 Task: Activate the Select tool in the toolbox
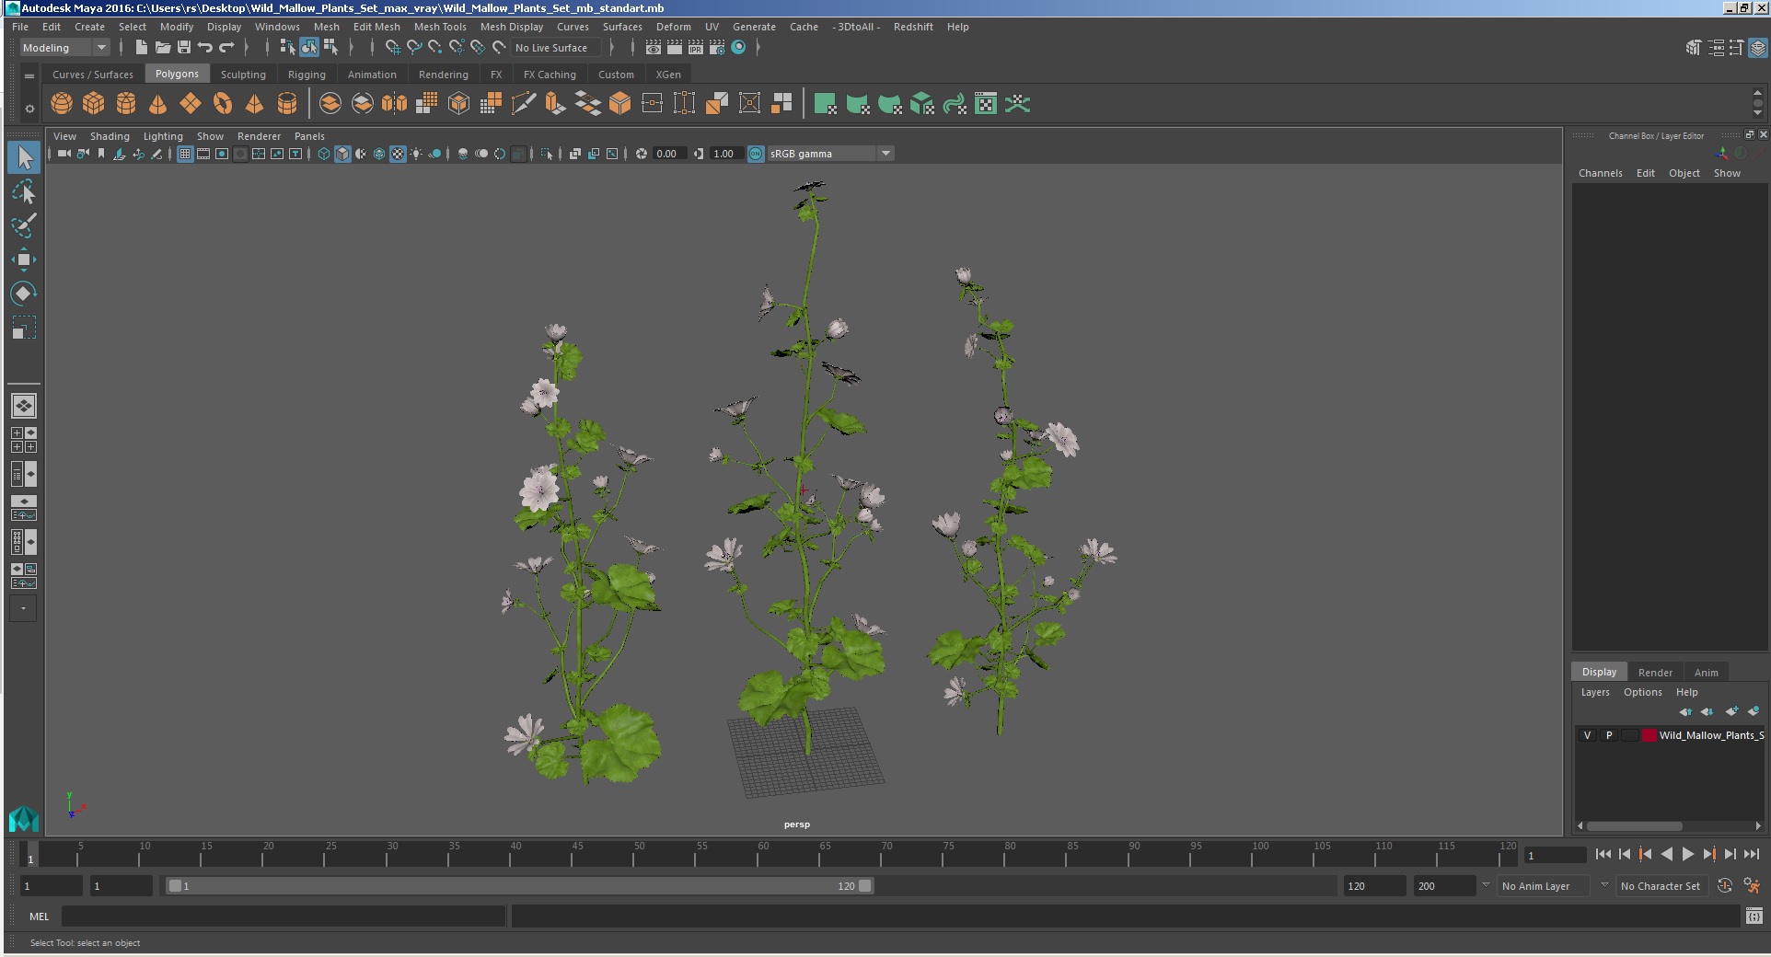(24, 158)
